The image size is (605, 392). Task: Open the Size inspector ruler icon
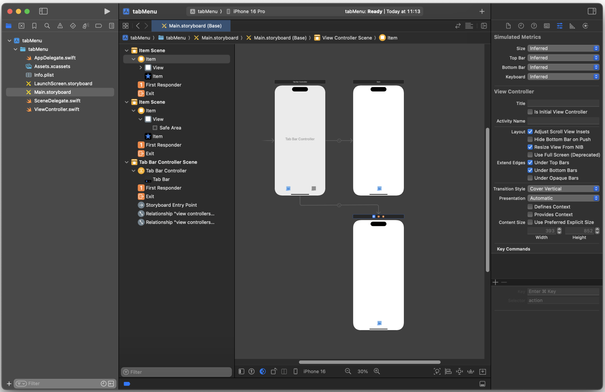point(572,26)
